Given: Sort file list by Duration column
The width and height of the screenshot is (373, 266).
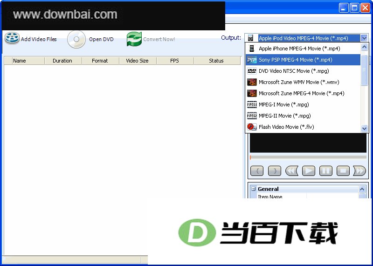Looking at the screenshot, I should tap(62, 61).
